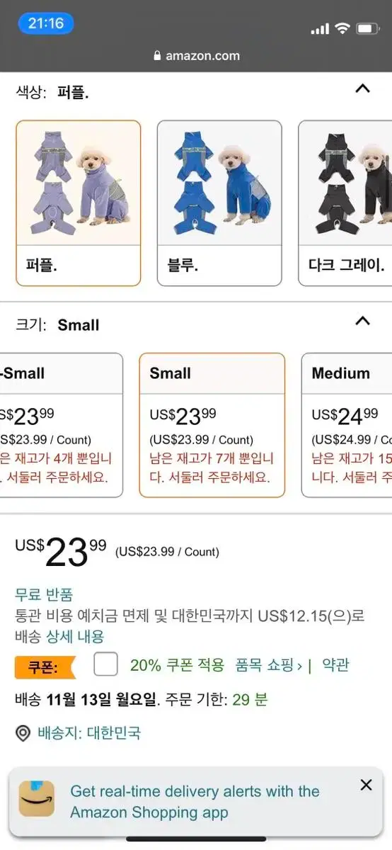Tap the 21:16 status bar clock

point(46,23)
